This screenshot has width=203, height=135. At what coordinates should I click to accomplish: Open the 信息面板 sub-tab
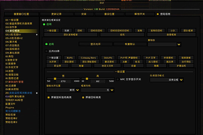click(x=186, y=58)
